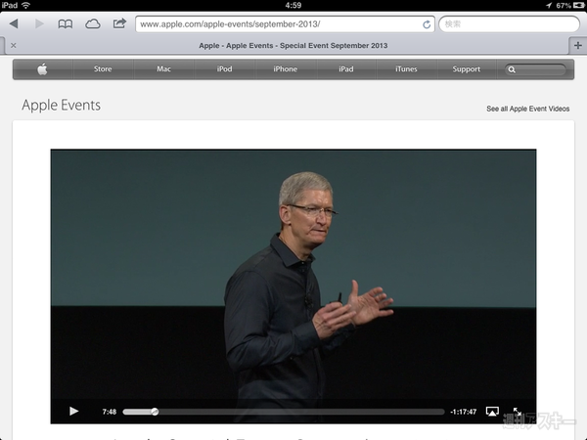Click the unplayed part of video timeline

pyautogui.click(x=301, y=412)
